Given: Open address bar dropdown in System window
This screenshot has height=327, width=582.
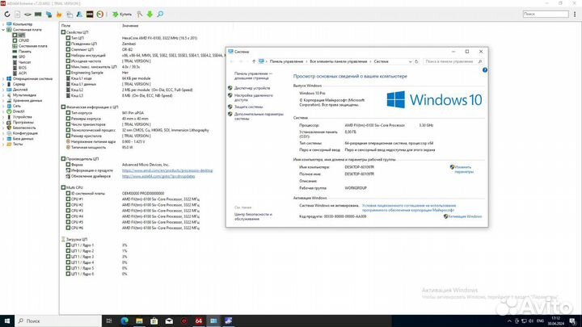Looking at the screenshot, I should (x=410, y=61).
